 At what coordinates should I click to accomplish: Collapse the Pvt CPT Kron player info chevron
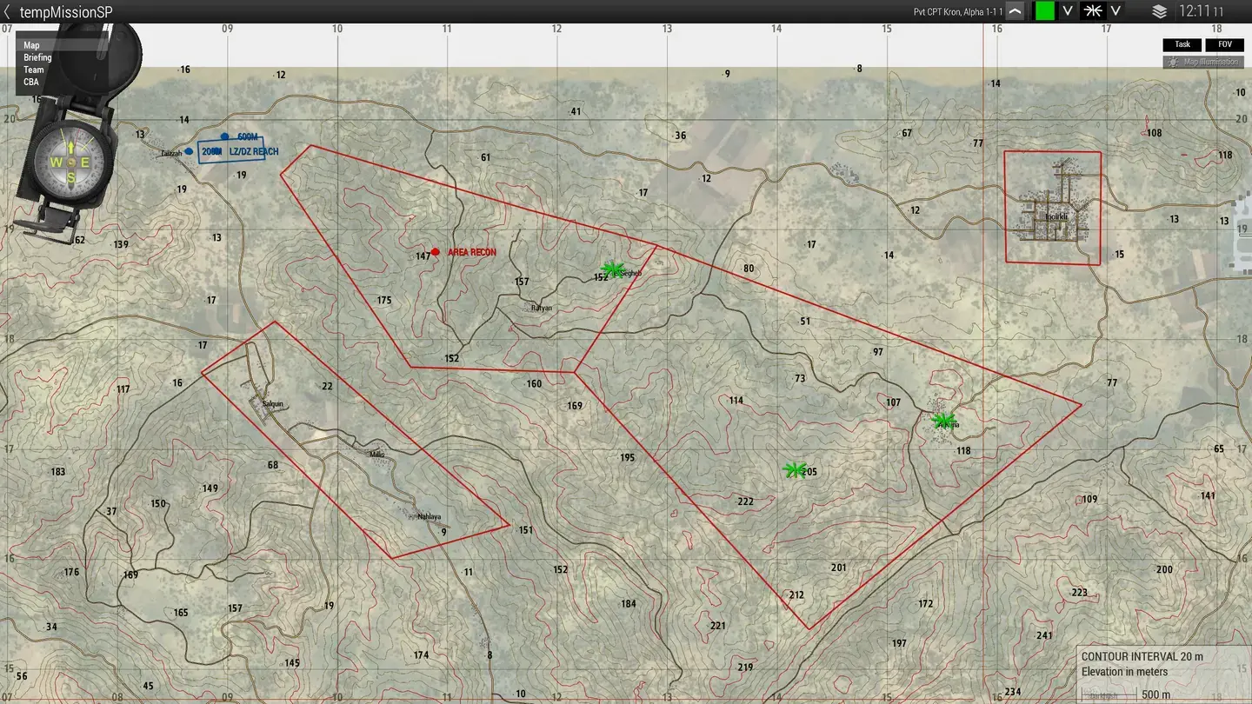tap(1015, 10)
